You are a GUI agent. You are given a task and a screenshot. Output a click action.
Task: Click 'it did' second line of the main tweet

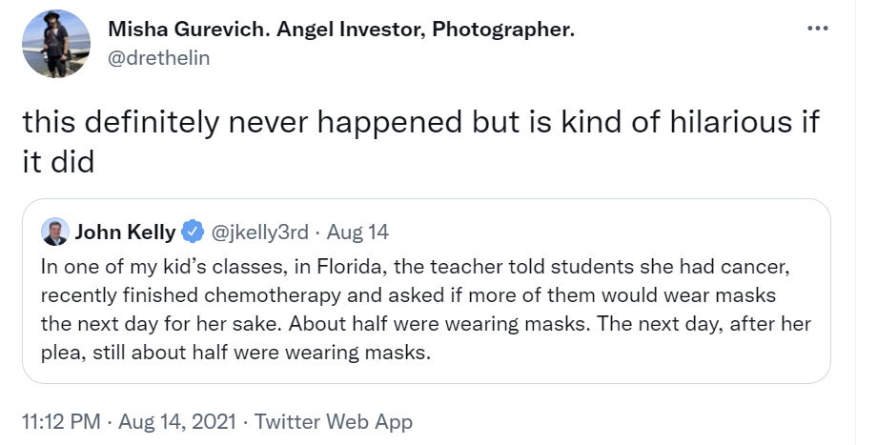click(x=58, y=162)
